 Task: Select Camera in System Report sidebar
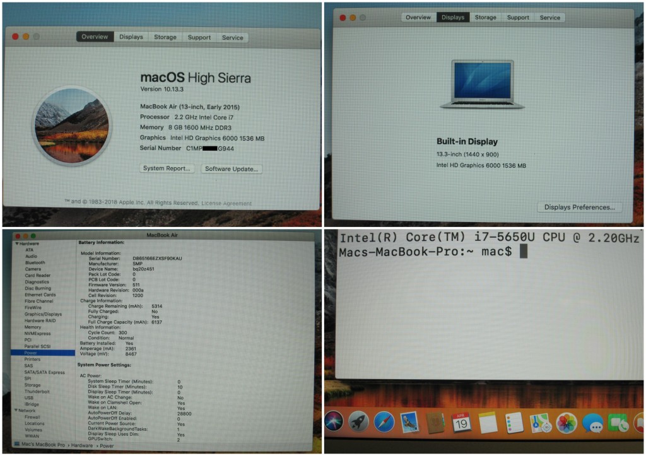tap(33, 269)
